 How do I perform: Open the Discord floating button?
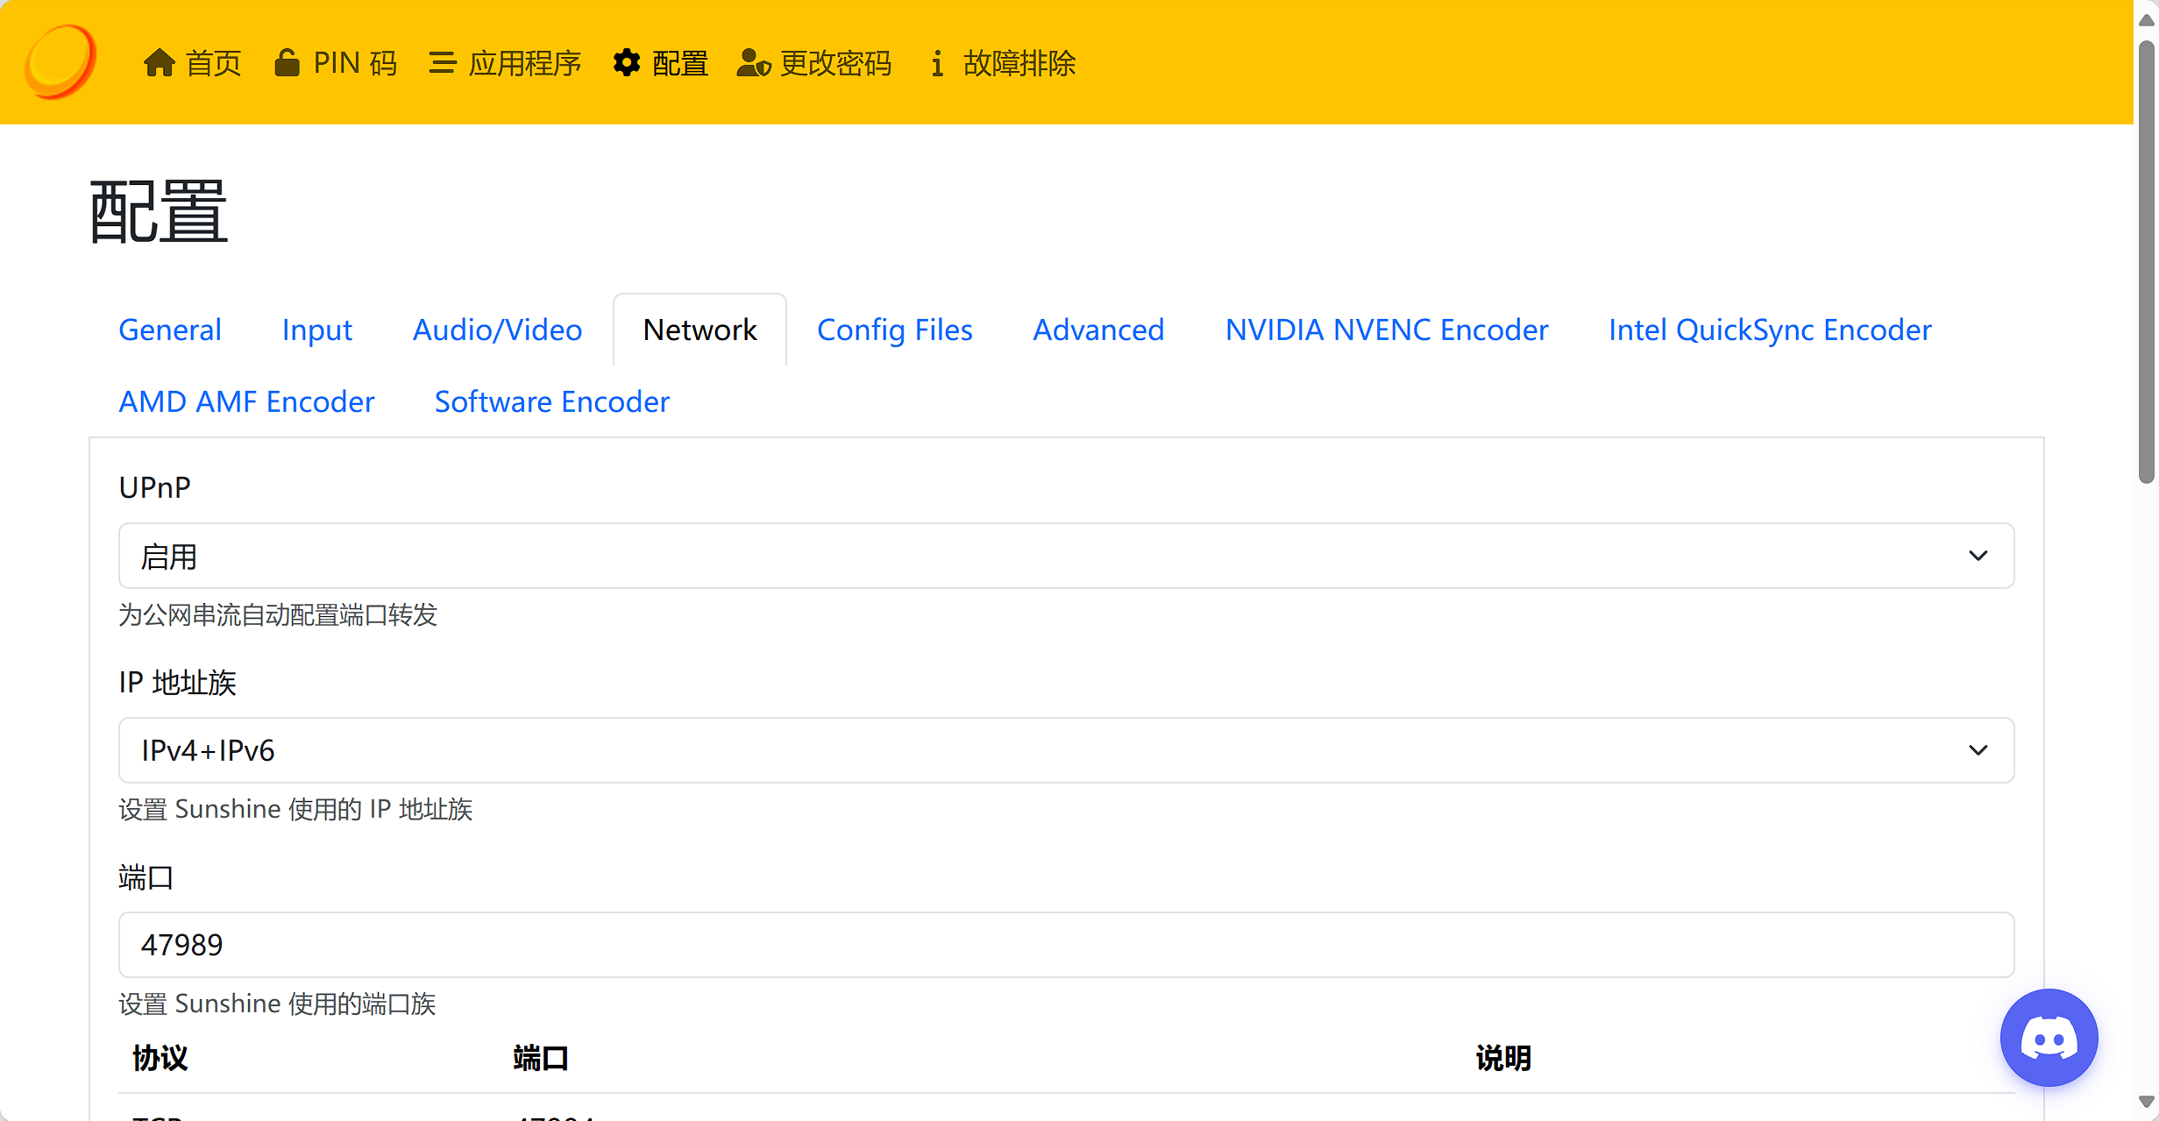point(2049,1038)
